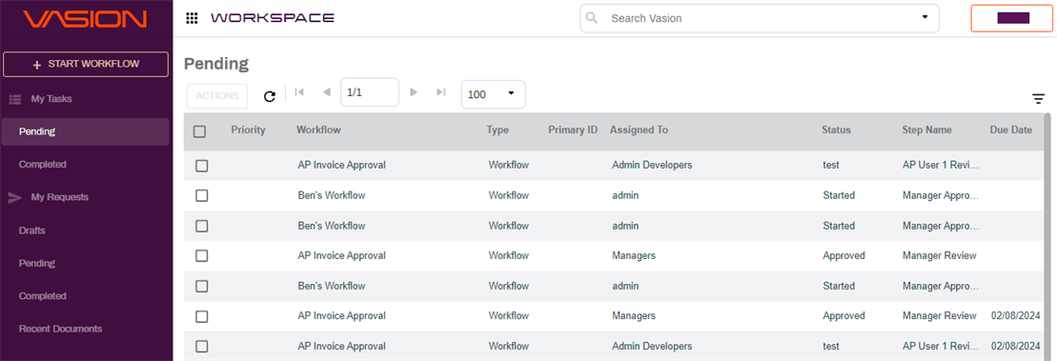This screenshot has width=1057, height=361.
Task: Check Admin Developers row due 02/08/2024
Action: (201, 347)
